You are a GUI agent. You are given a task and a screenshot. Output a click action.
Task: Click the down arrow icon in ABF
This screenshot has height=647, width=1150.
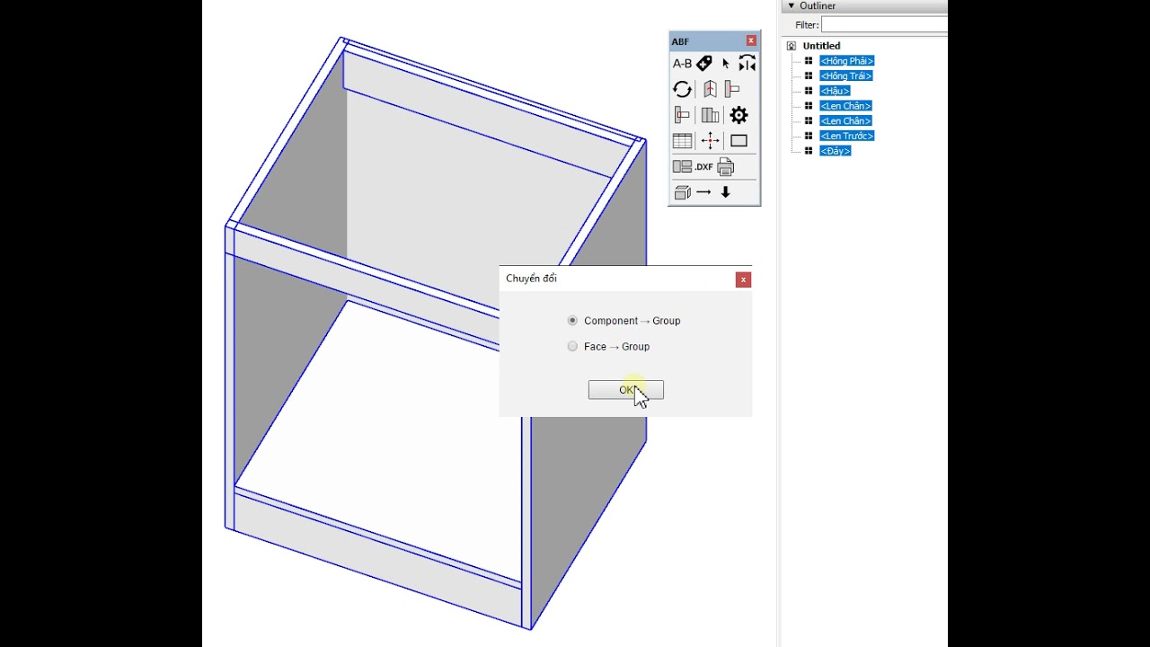click(x=726, y=192)
